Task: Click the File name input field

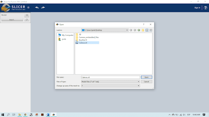Action: pos(110,77)
